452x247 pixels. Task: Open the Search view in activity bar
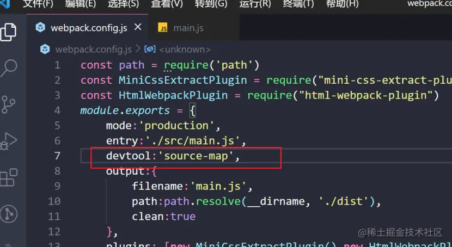pos(8,68)
